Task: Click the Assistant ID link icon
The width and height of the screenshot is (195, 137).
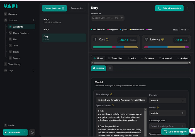Action: coord(122,18)
